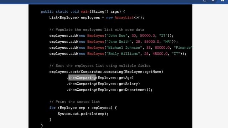Screen dimensions: 228x128
Task: Open the extensions puzzle icon in browser bar
Action: tap(223, 1)
